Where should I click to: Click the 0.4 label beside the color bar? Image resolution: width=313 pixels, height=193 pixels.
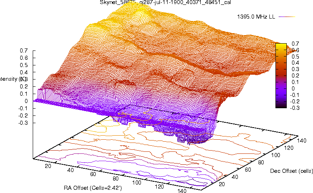(x=295, y=63)
